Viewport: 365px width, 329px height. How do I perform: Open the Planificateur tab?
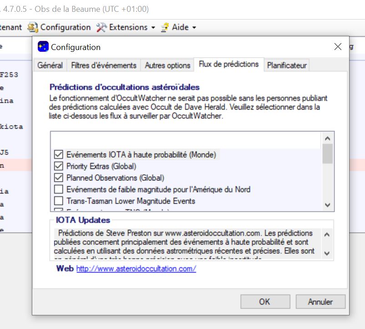287,65
